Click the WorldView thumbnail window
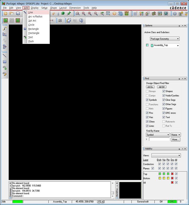189x205 pixels. 130,190
